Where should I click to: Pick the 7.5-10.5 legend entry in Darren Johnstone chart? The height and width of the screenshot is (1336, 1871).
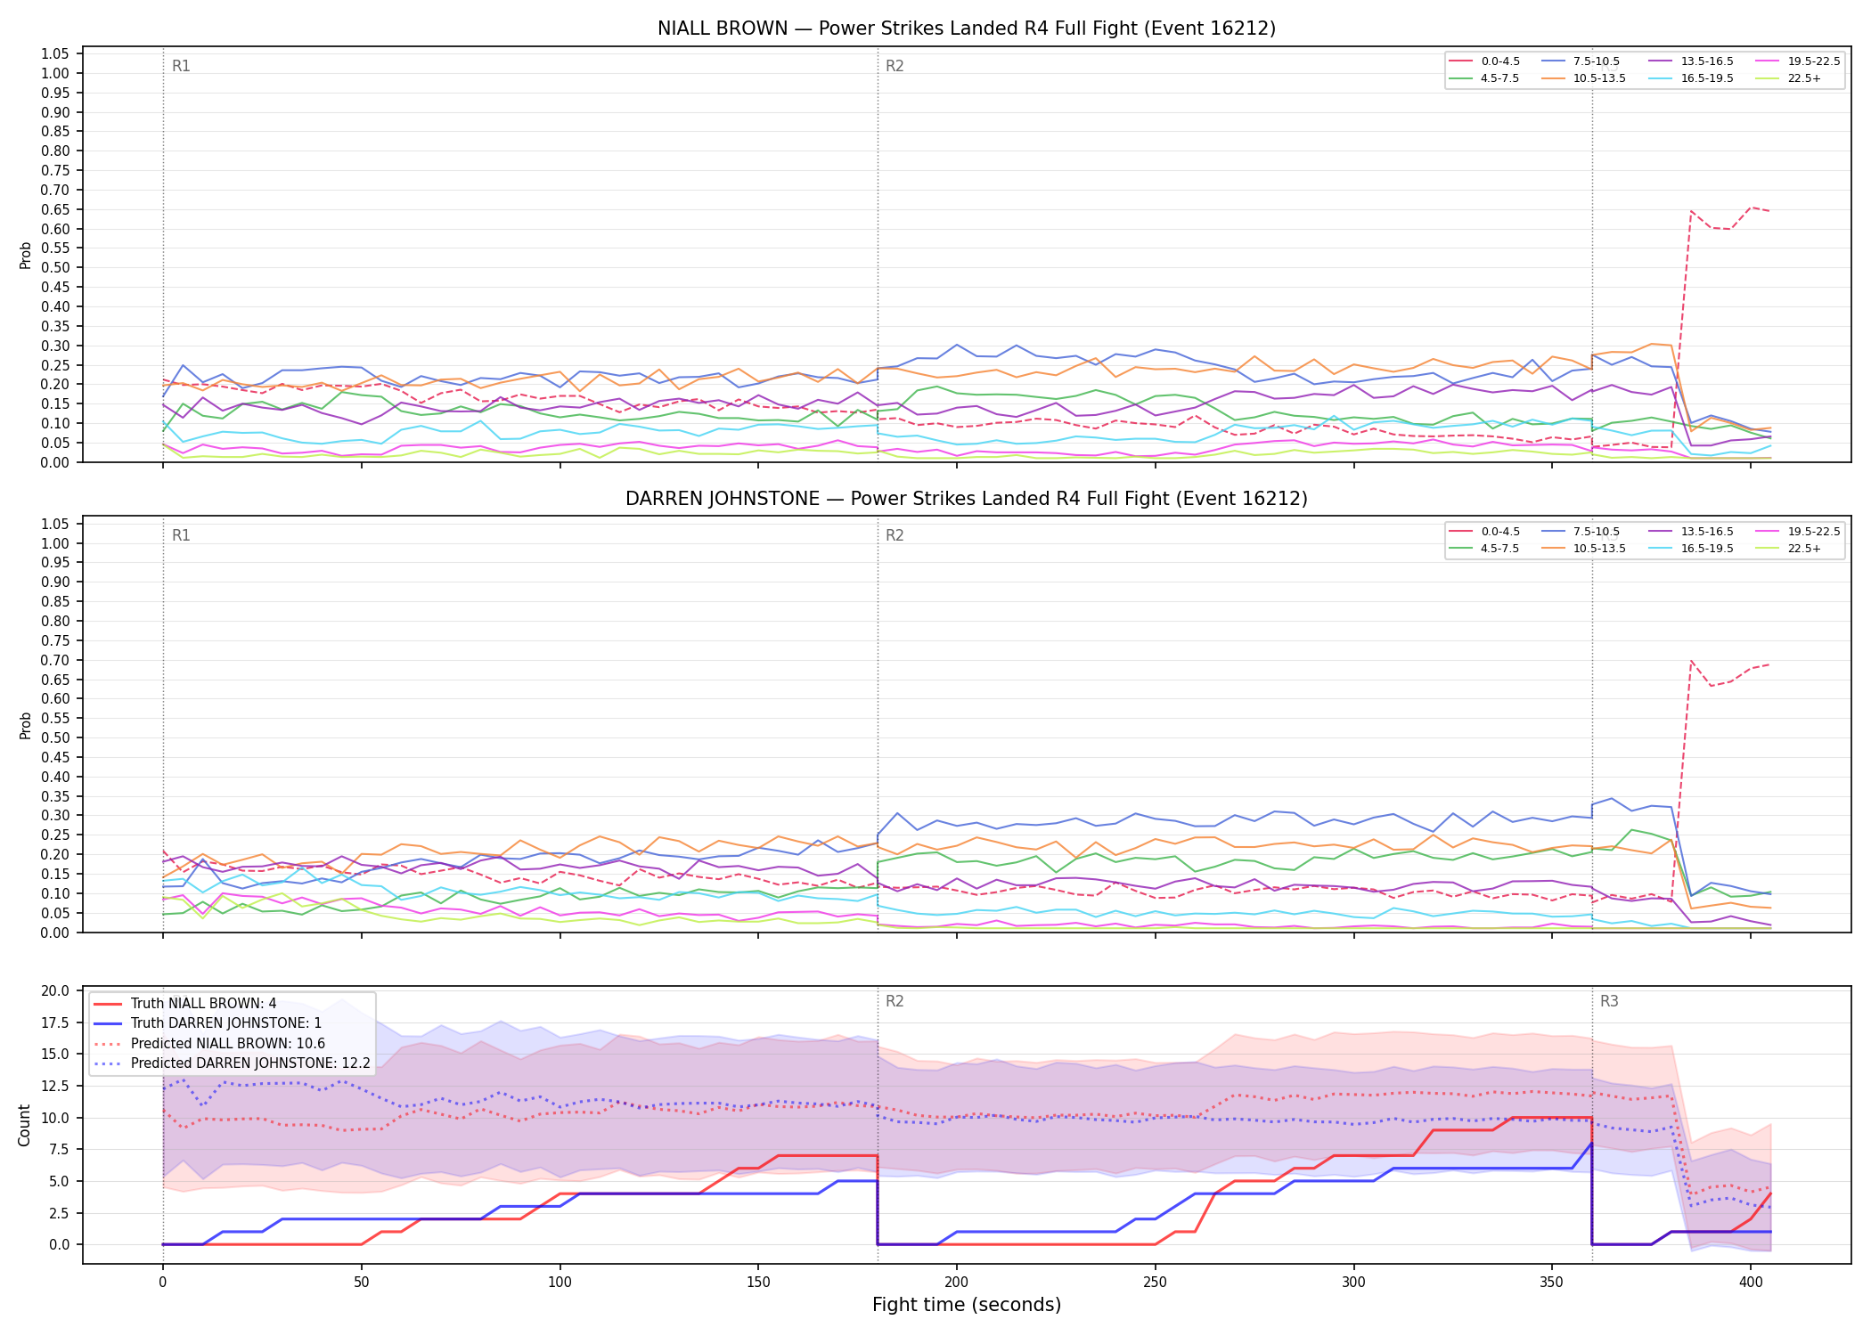pyautogui.click(x=1581, y=532)
